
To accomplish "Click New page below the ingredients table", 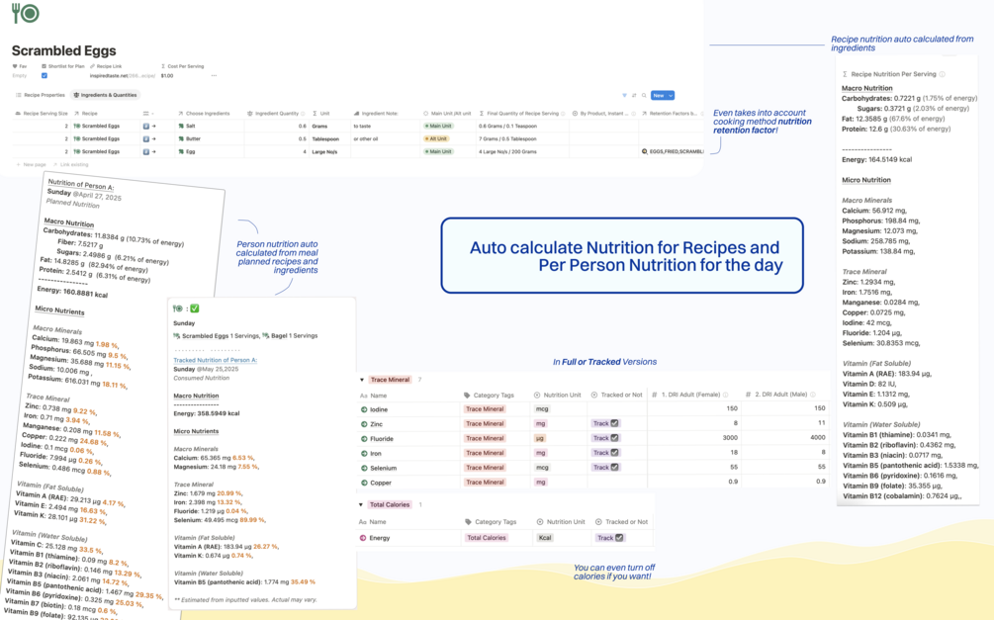I will [x=31, y=165].
